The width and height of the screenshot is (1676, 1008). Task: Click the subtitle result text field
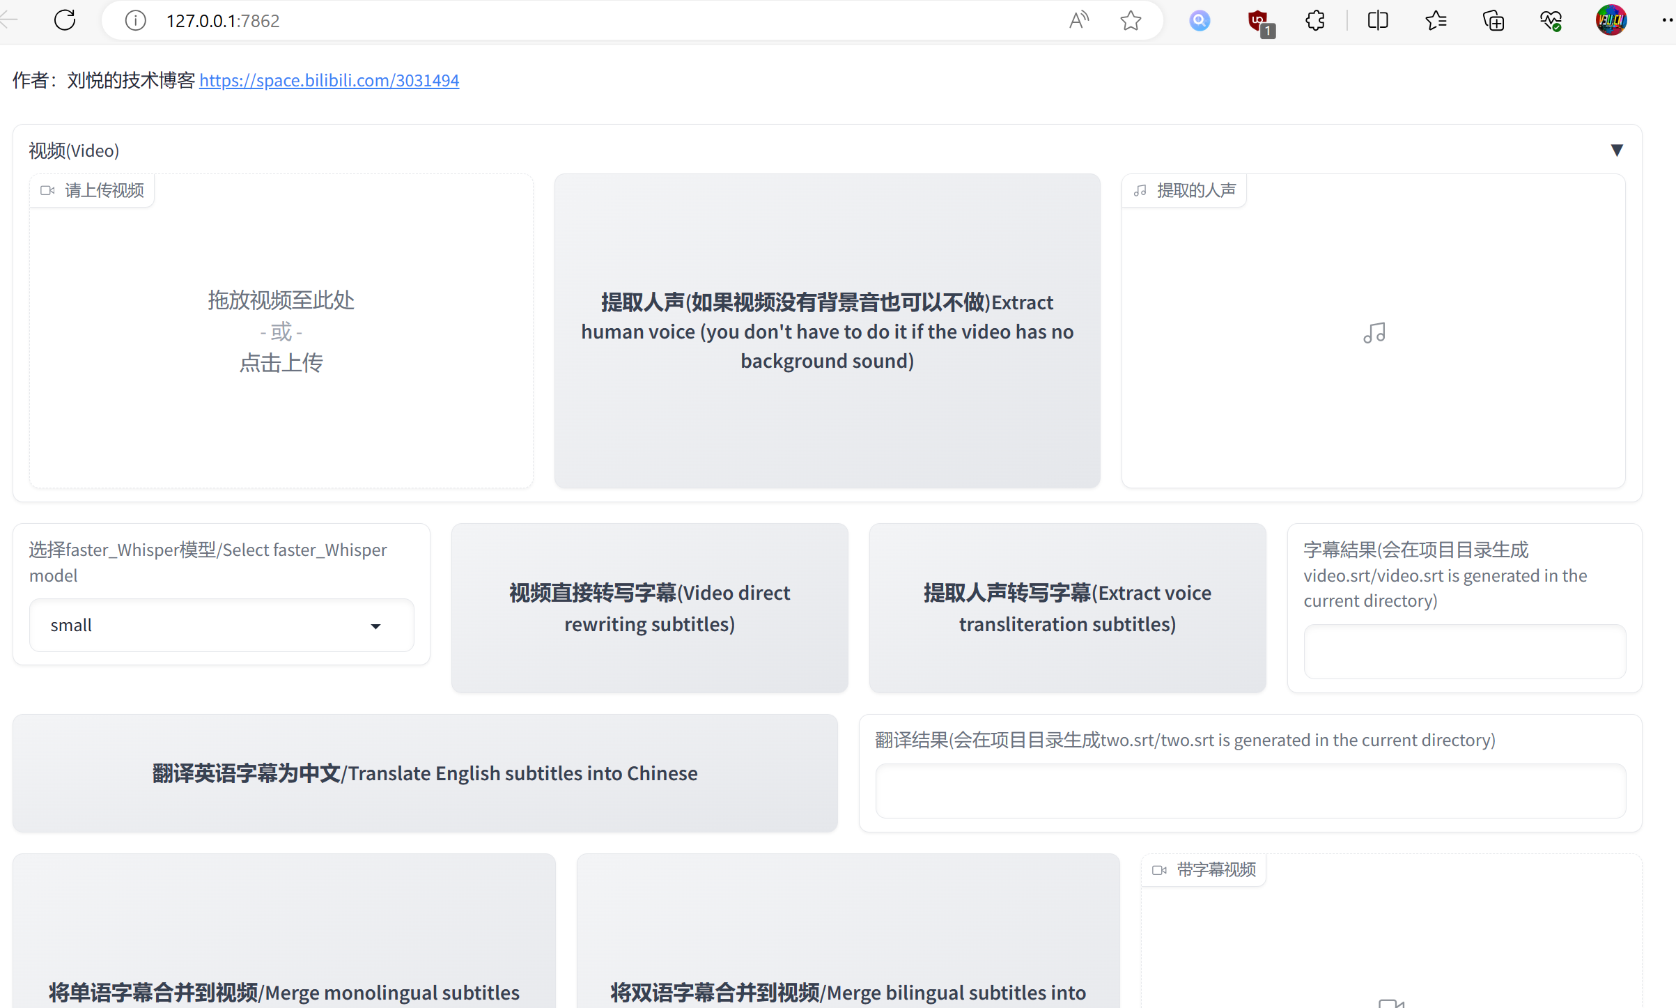pos(1464,651)
